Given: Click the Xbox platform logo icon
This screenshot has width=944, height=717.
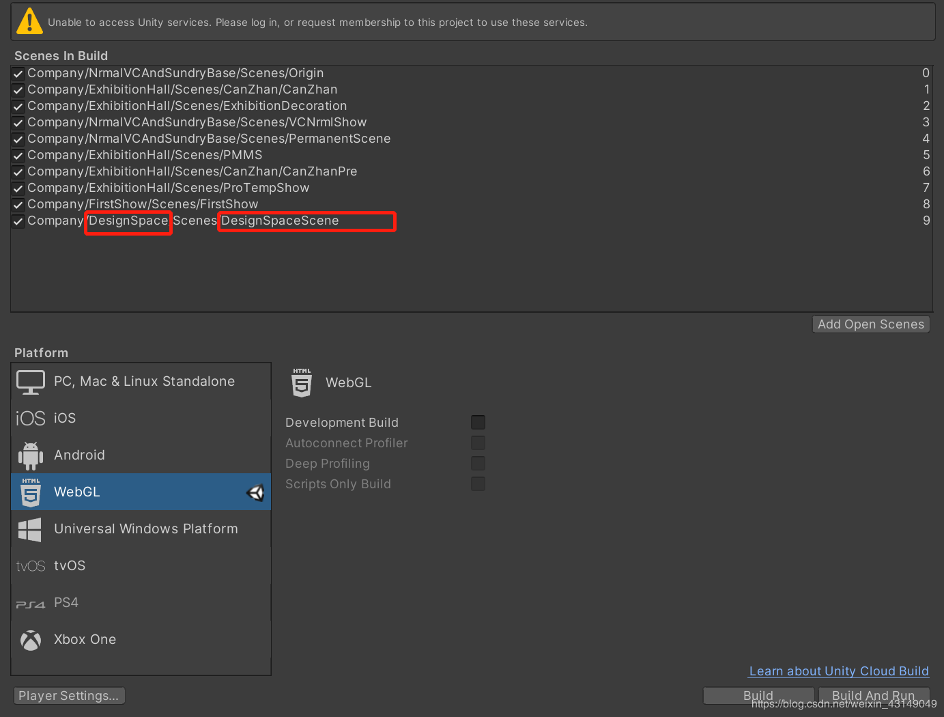Looking at the screenshot, I should [x=31, y=640].
